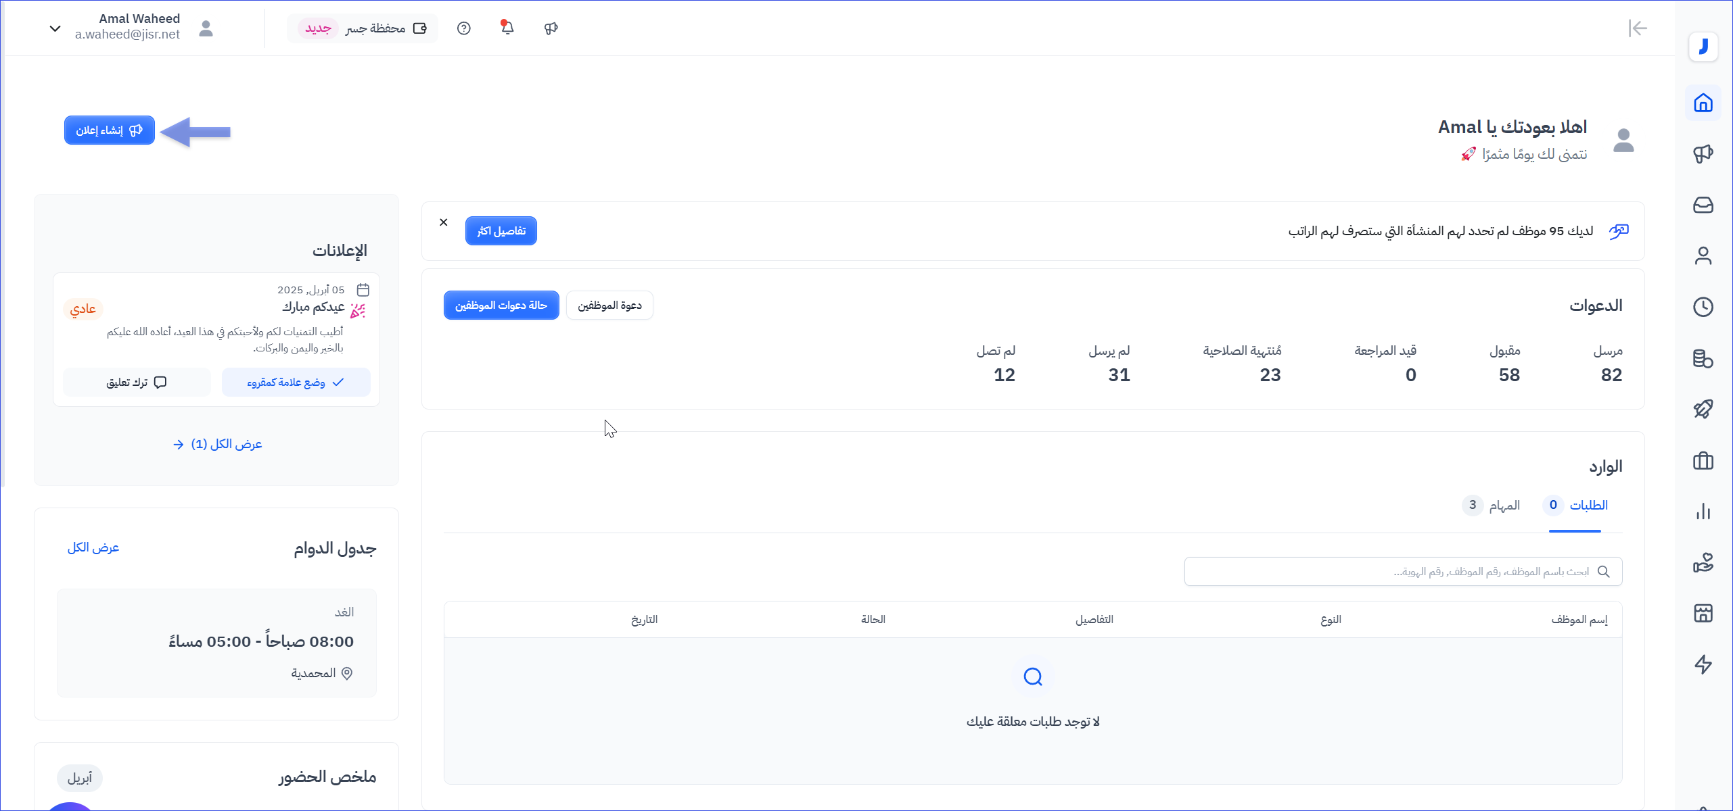
Task: Expand the Amal Waheed account dropdown
Action: (55, 28)
